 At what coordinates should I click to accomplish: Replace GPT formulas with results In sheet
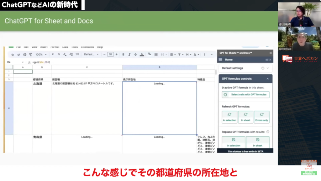tap(258, 142)
